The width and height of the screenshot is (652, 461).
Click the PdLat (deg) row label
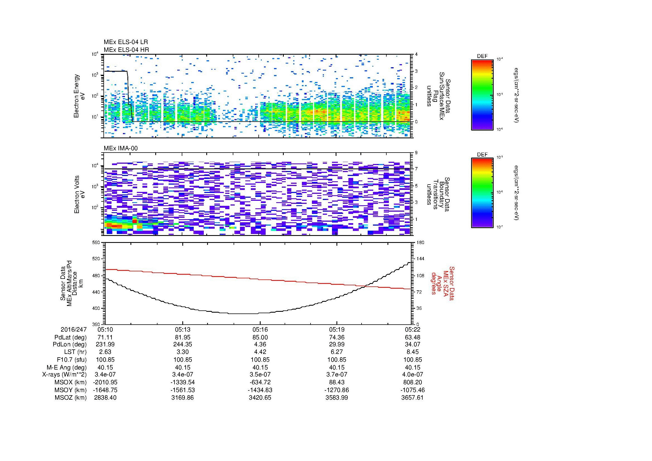point(71,337)
